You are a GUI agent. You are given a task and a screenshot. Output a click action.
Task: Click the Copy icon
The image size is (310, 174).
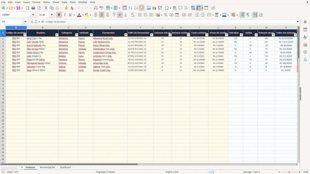point(52,8)
